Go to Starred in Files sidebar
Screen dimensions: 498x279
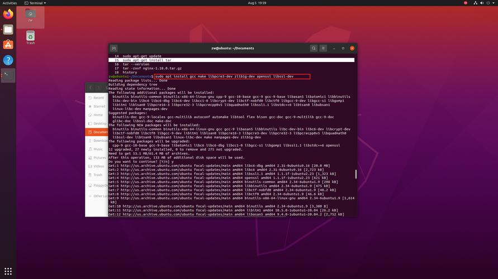[99, 106]
